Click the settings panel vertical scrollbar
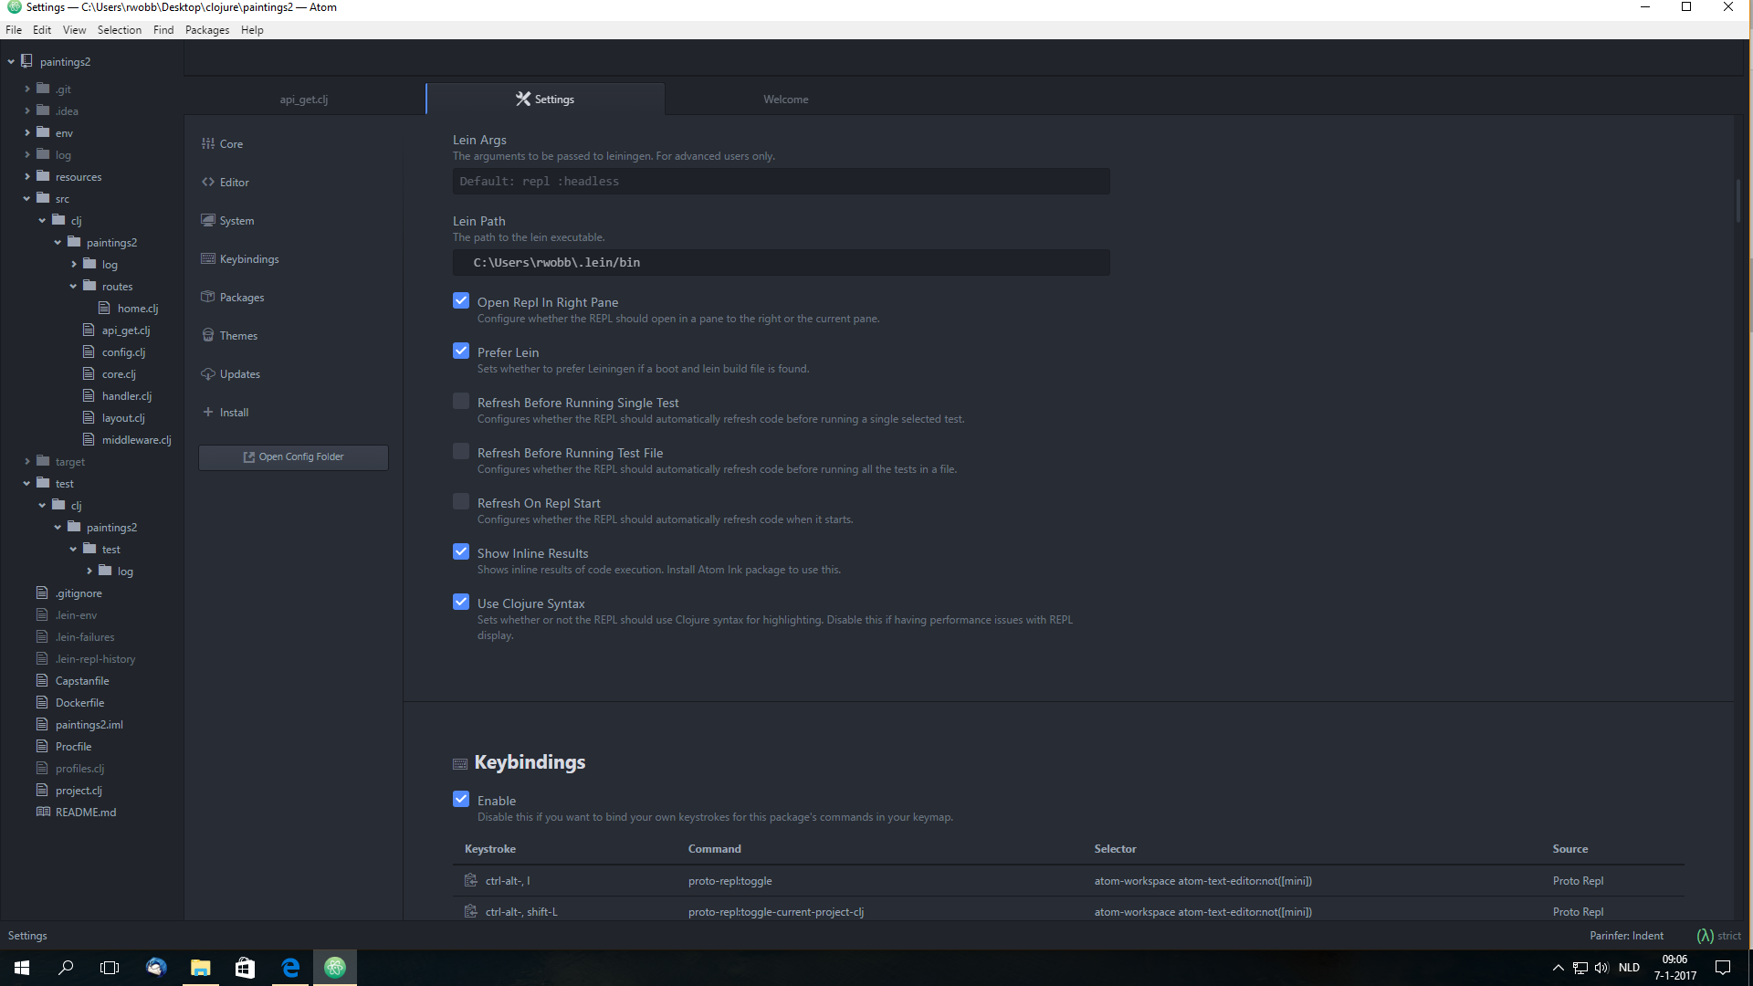The image size is (1753, 986). click(1738, 201)
